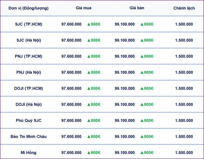Click sell price 99.100.000 for Phú Quý SJC
The height and width of the screenshot is (159, 204).
tap(125, 120)
